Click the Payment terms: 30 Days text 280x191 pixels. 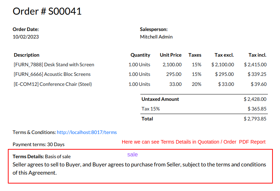point(39,144)
